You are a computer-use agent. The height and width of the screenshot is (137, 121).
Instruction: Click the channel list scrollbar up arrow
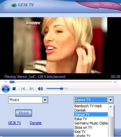tap(111, 107)
